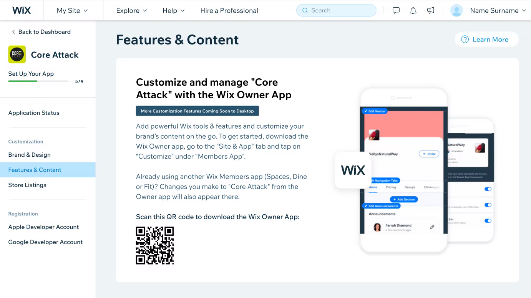Click the Invite button in the phone mockup
Viewport: 531px width, 298px height.
pyautogui.click(x=429, y=154)
